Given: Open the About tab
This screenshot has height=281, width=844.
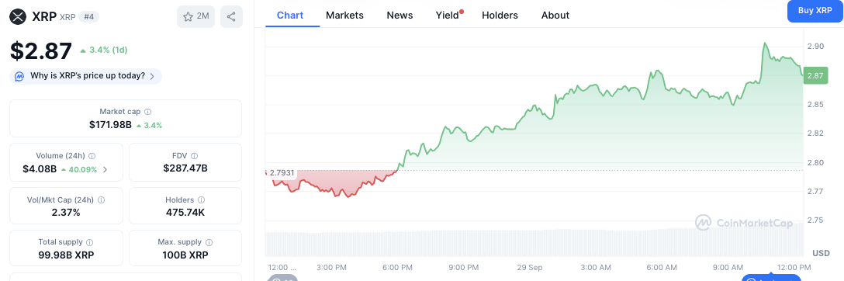Looking at the screenshot, I should pos(555,16).
